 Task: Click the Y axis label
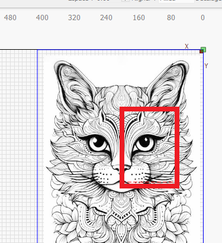[206, 66]
